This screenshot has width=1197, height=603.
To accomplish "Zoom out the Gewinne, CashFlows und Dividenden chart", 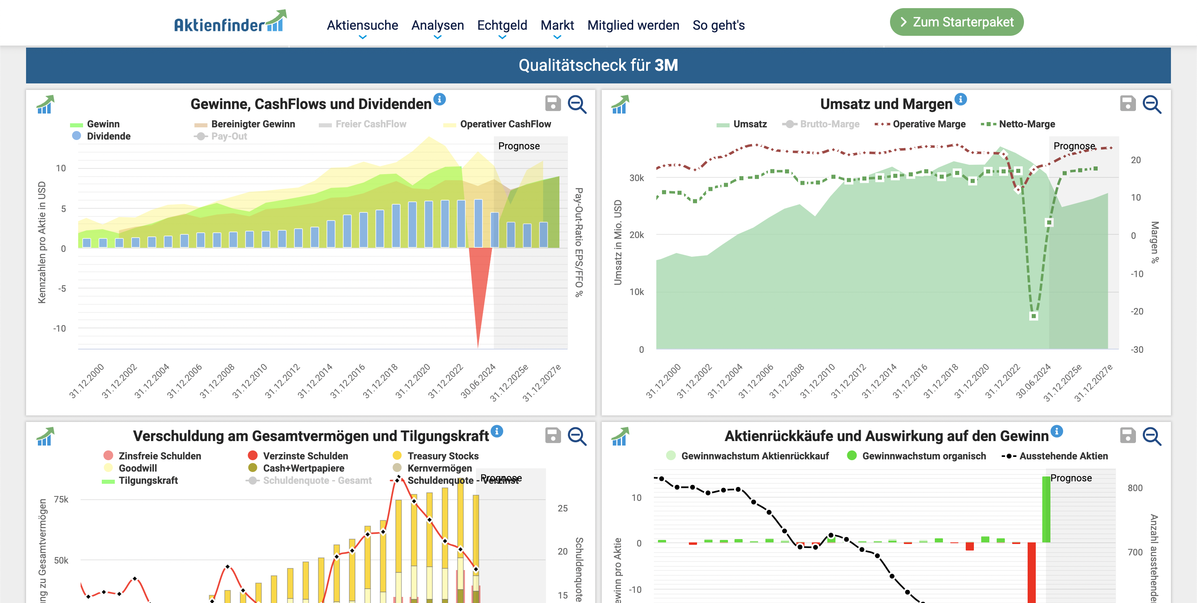I will coord(577,104).
